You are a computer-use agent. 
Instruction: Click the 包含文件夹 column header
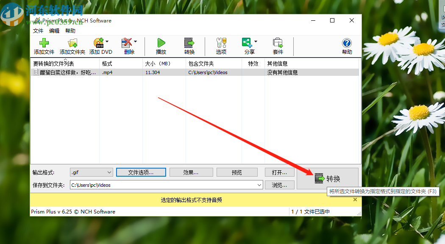(x=214, y=64)
